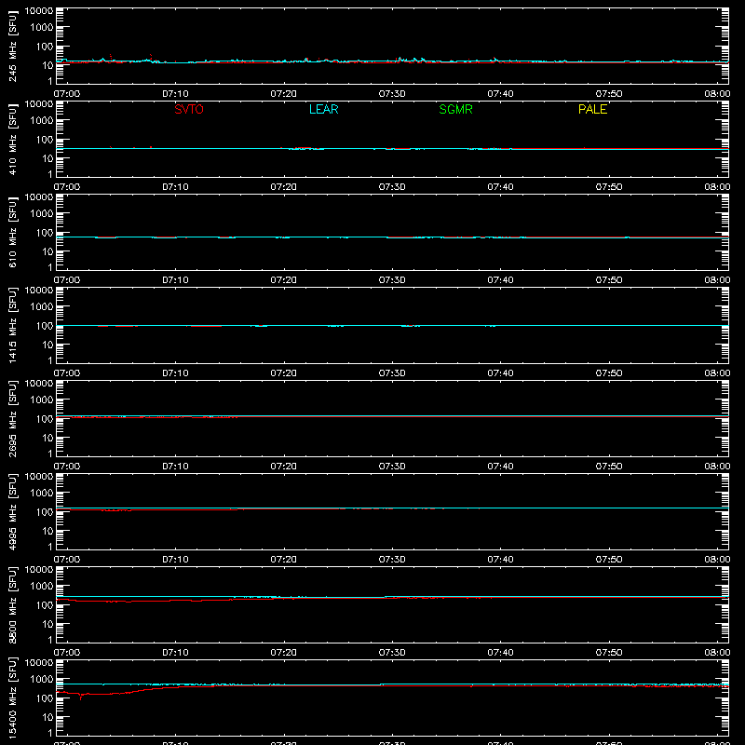Screen dimensions: 745x745
Task: Select the 8800 MHz [SFU] axis title
Action: click(x=12, y=604)
